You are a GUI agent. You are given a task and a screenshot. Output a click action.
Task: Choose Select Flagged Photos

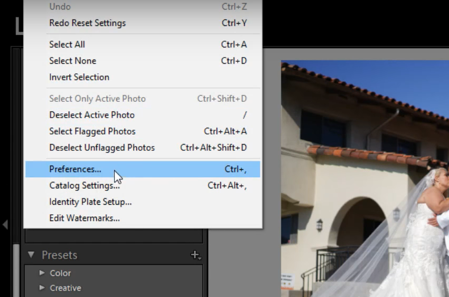pos(143,131)
